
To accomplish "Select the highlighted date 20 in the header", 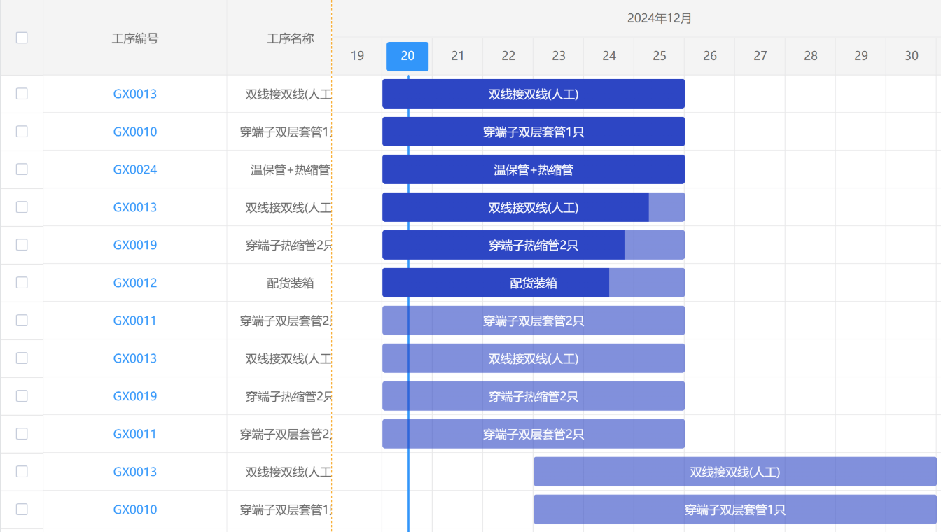I will 407,56.
